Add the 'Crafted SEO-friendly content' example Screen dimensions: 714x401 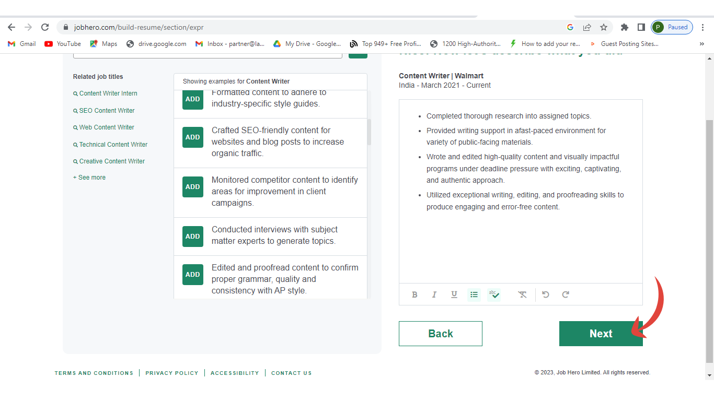point(193,137)
